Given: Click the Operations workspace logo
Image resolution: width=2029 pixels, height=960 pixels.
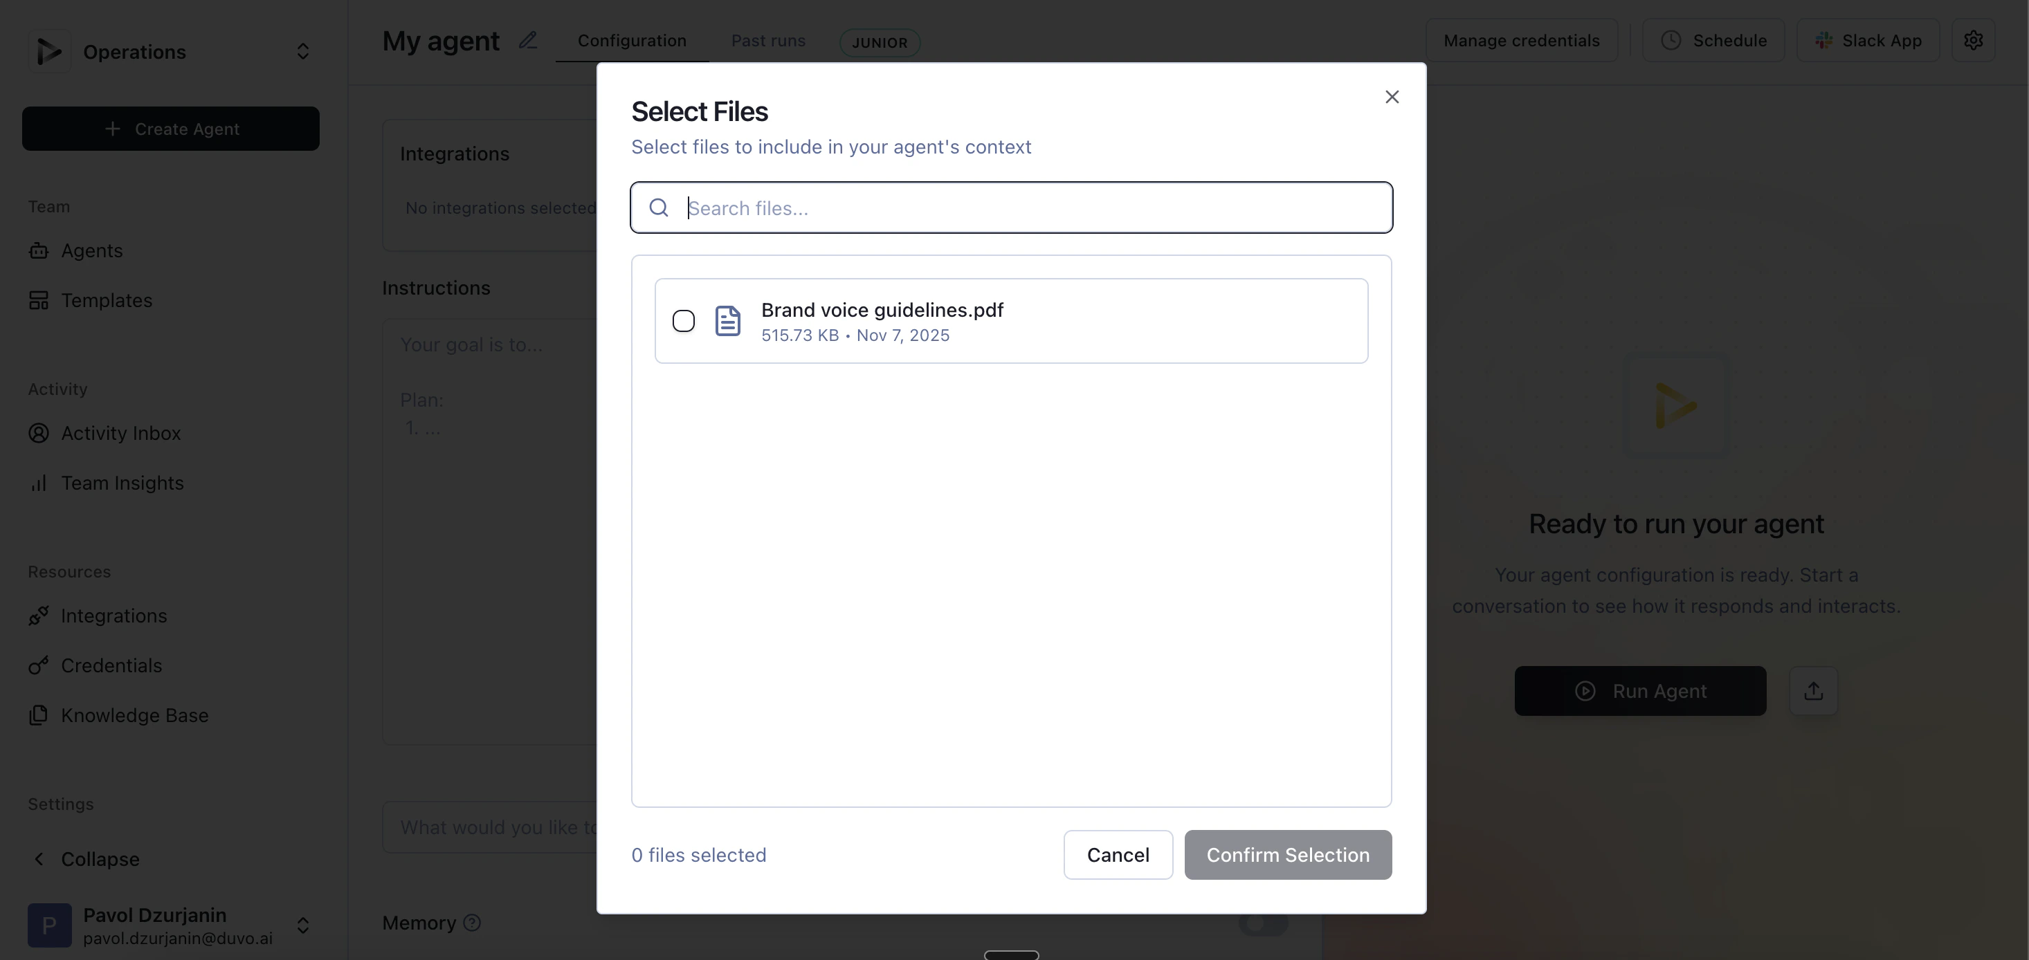Looking at the screenshot, I should [50, 51].
